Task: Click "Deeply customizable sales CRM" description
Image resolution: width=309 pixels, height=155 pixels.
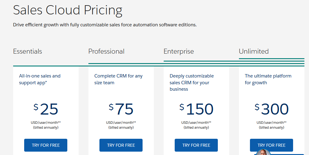Action: click(x=192, y=82)
